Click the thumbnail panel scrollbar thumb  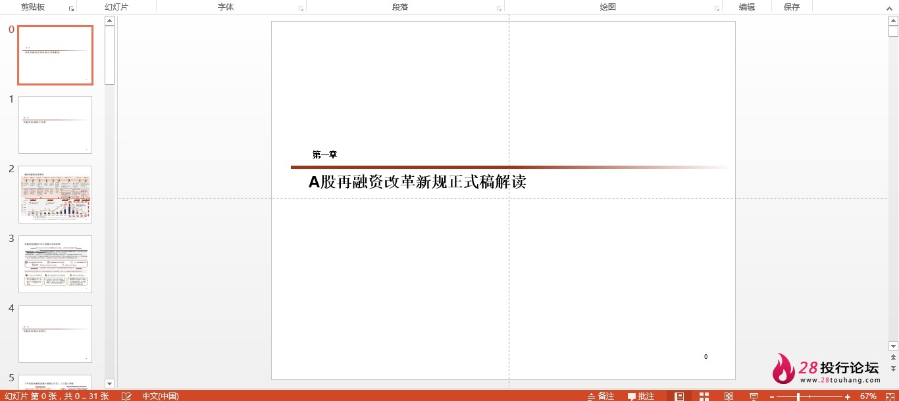point(109,55)
